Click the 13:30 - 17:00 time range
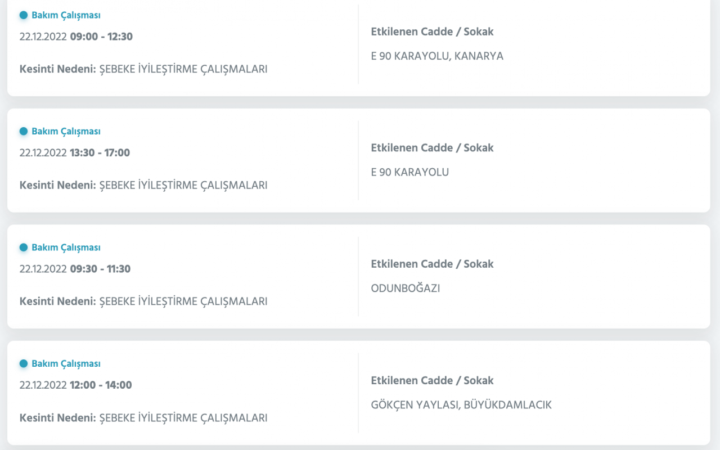This screenshot has height=450, width=720. (100, 152)
